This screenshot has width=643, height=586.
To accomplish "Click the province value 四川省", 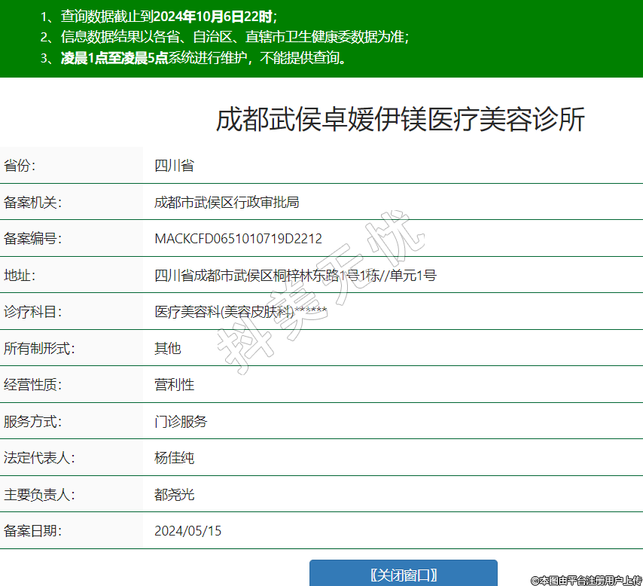I will pos(174,166).
